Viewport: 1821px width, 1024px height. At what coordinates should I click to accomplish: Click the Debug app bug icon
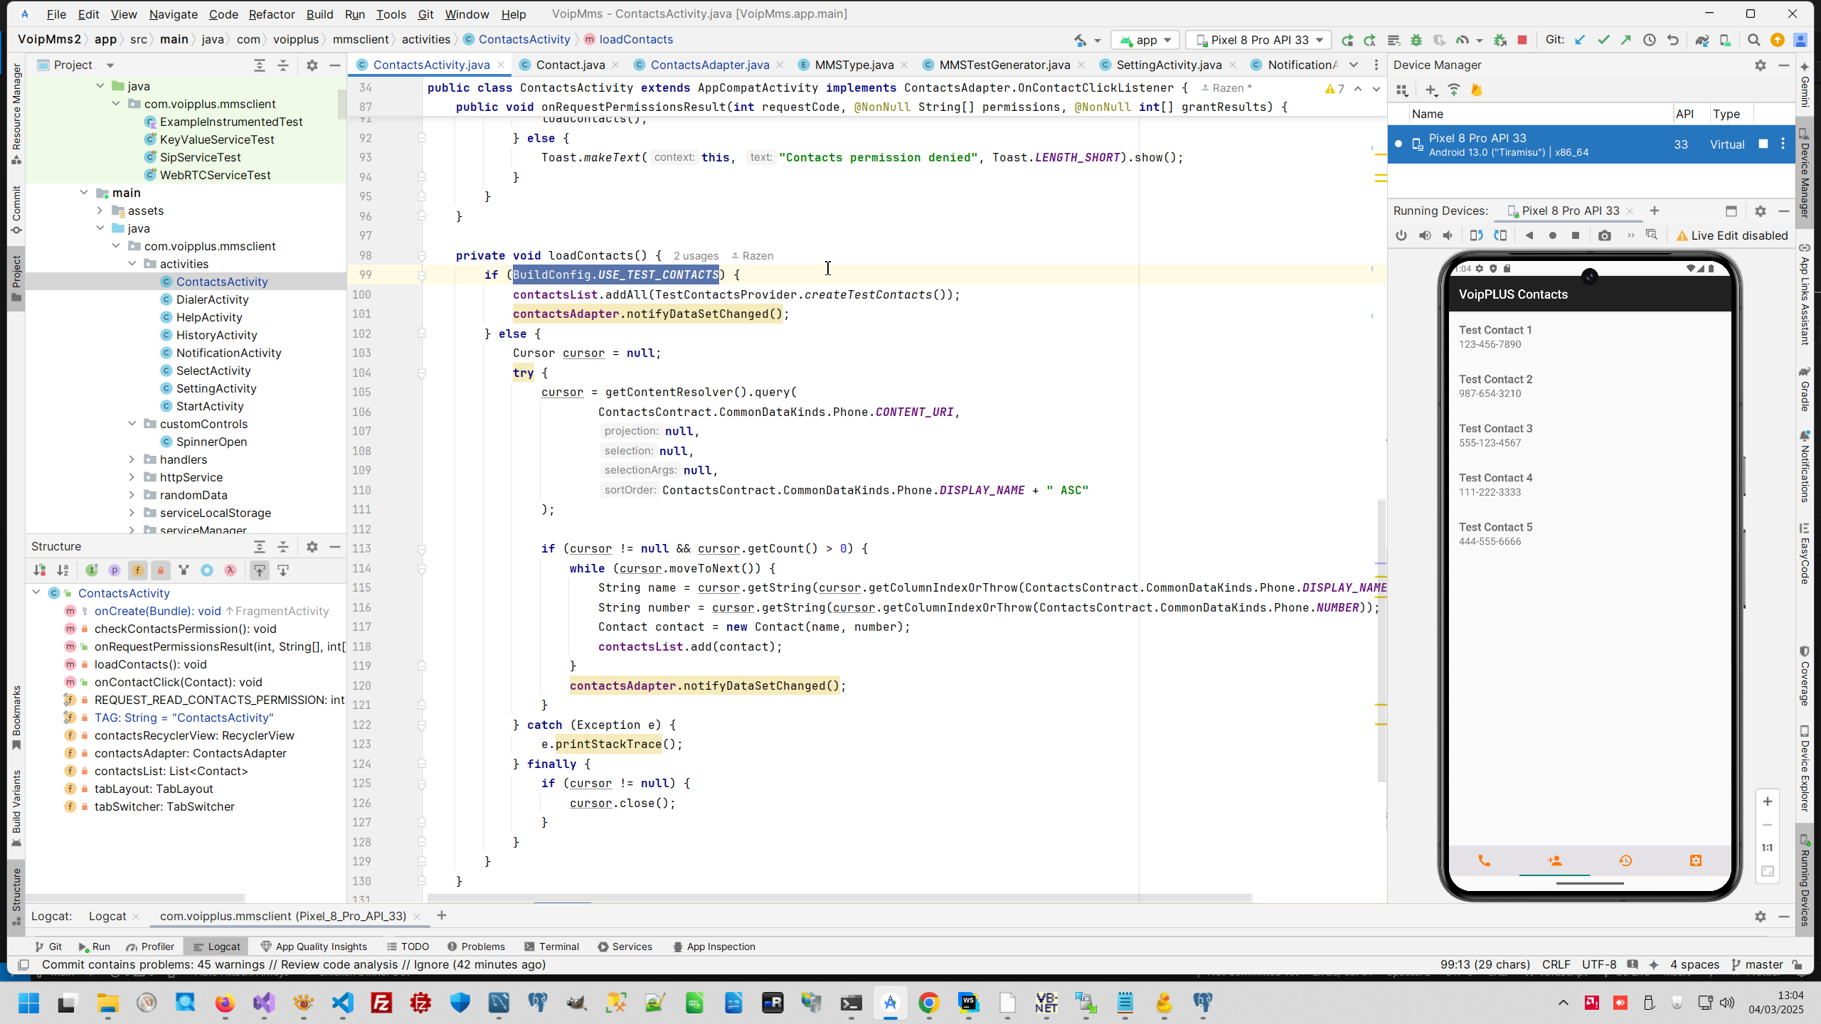tap(1416, 41)
